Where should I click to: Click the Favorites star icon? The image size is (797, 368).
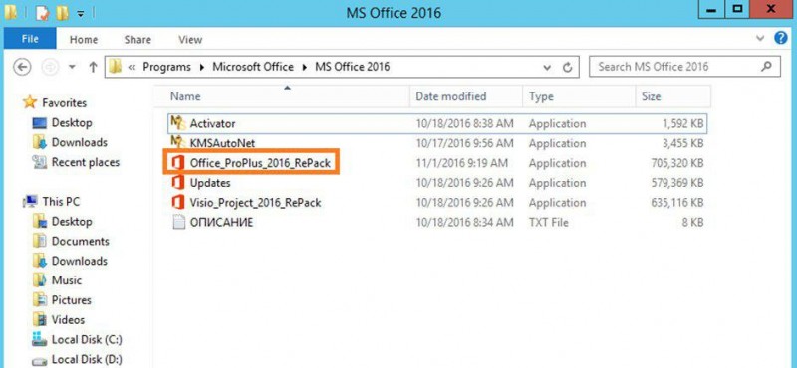pyautogui.click(x=31, y=102)
